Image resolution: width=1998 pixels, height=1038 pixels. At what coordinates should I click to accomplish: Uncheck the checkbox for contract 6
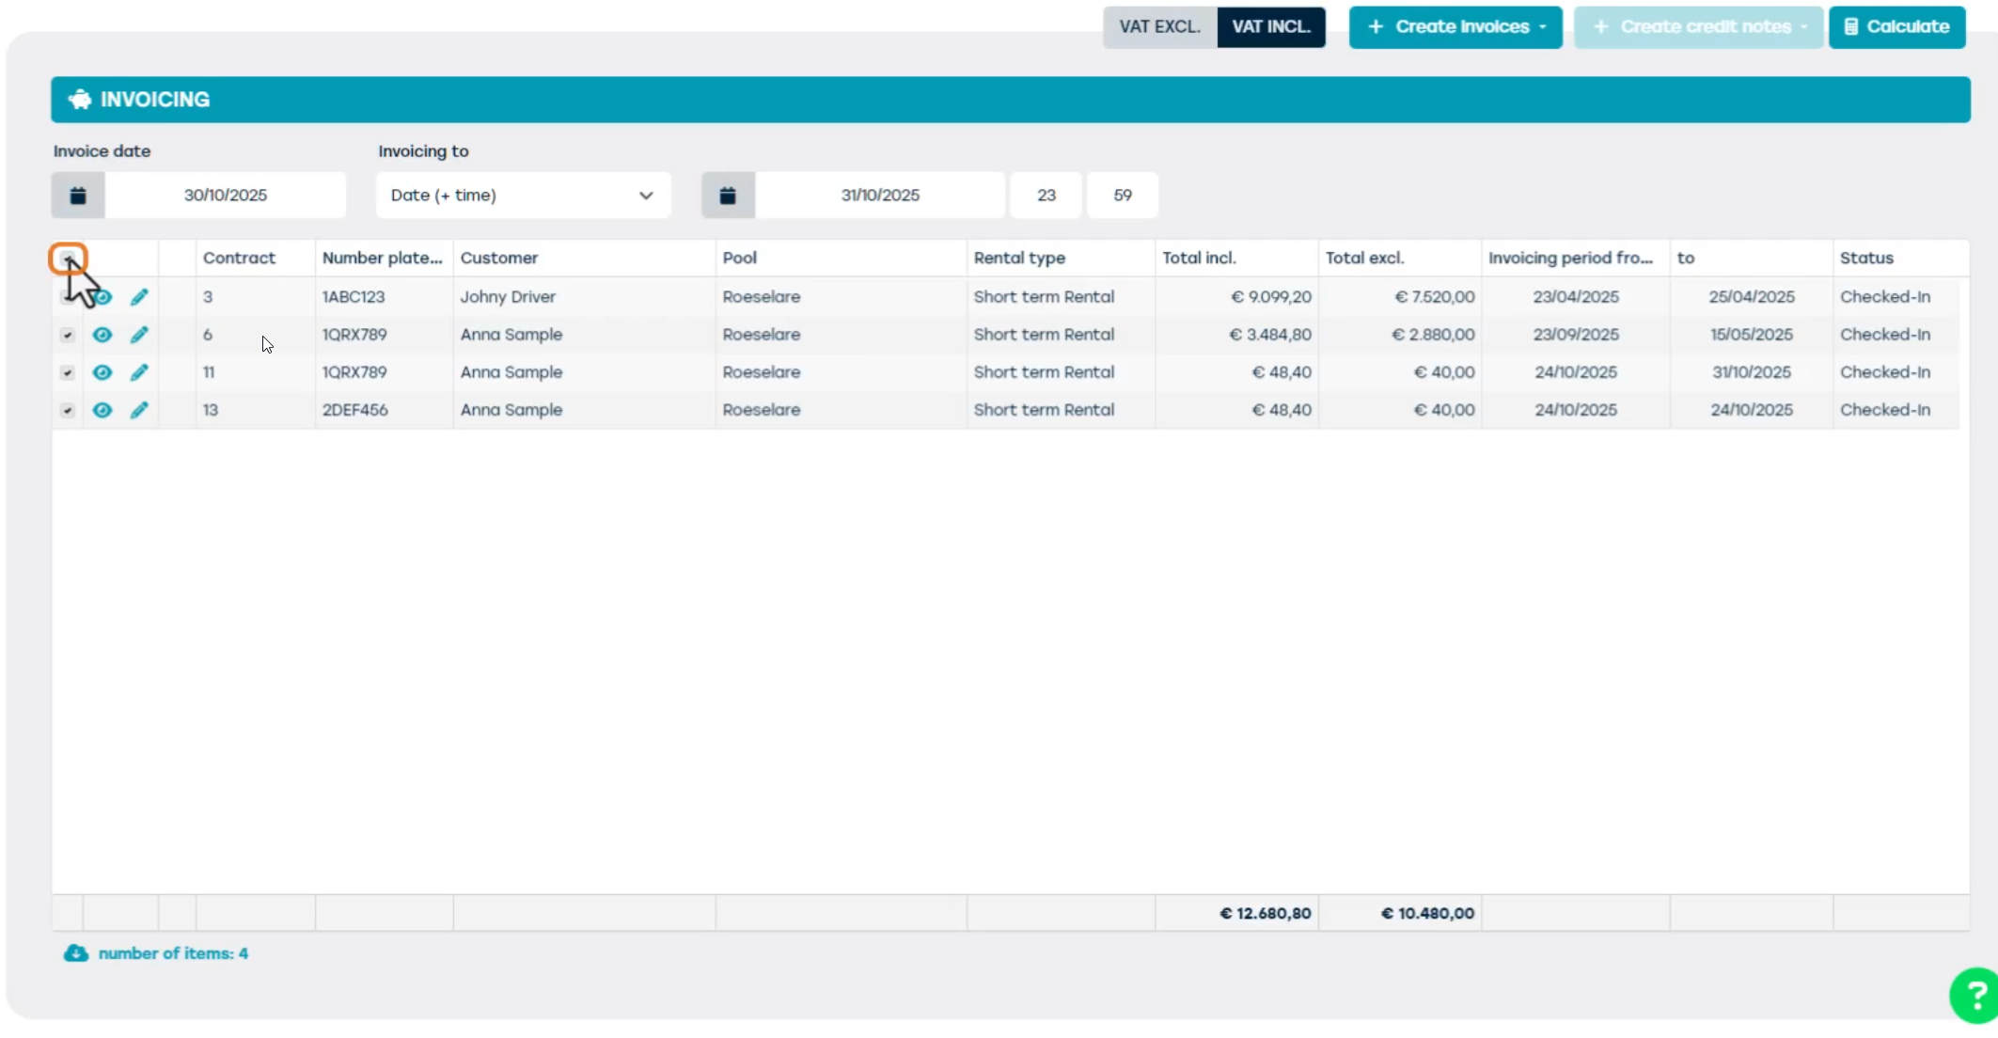pos(67,335)
